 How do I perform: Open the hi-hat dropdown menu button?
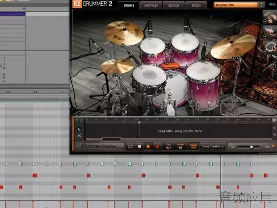114,74
